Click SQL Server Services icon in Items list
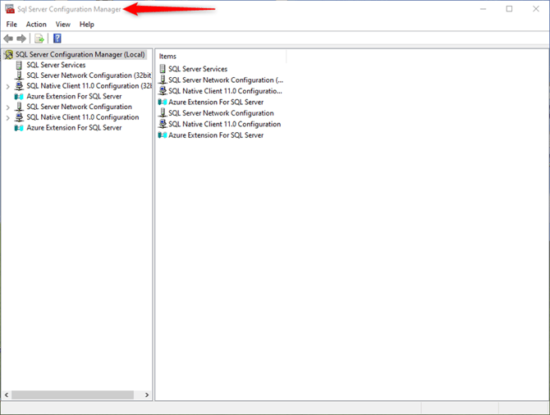The width and height of the screenshot is (550, 415). (163, 70)
